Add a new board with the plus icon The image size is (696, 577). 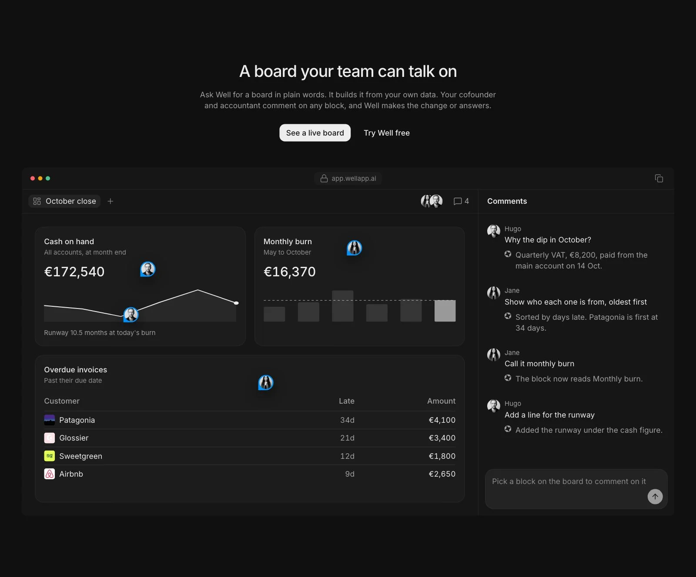(x=110, y=201)
